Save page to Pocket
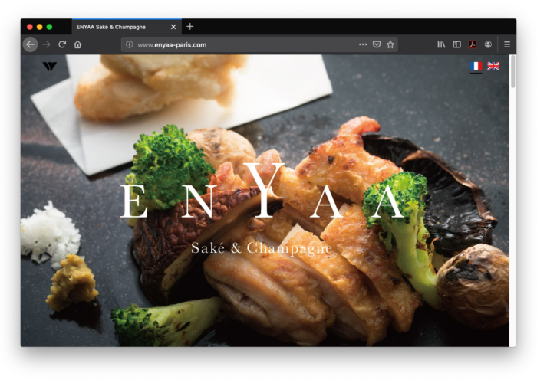This screenshot has width=537, height=383. click(377, 44)
